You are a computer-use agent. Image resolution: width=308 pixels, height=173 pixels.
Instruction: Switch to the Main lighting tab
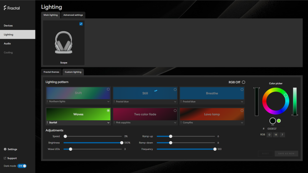tap(51, 15)
